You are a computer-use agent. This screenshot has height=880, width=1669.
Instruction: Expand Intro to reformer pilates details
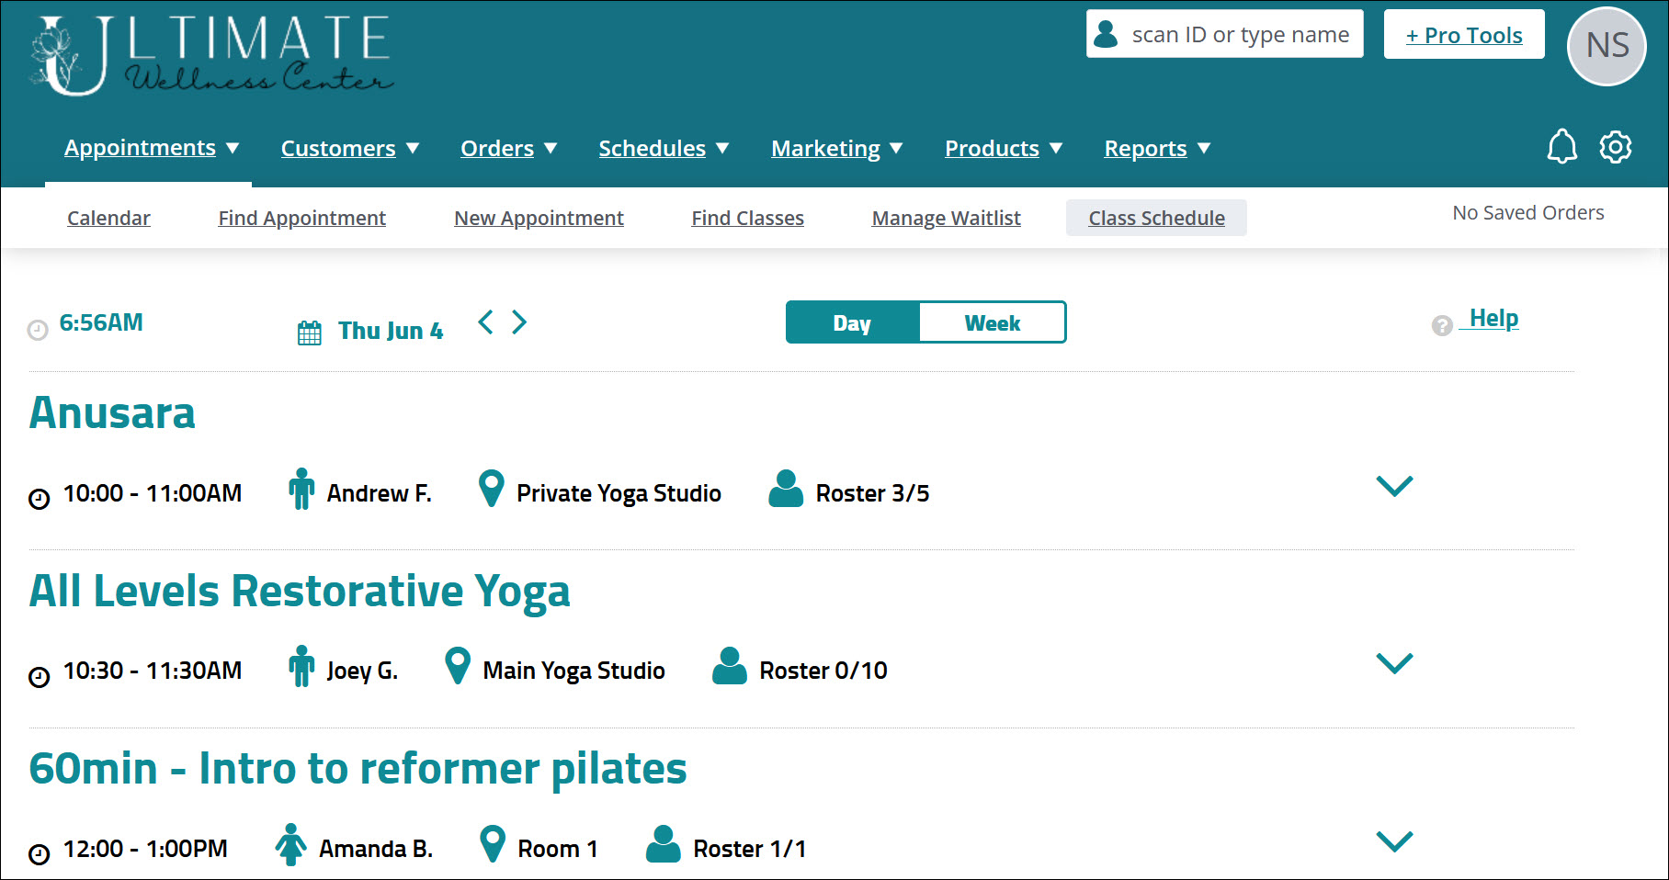pyautogui.click(x=1394, y=841)
